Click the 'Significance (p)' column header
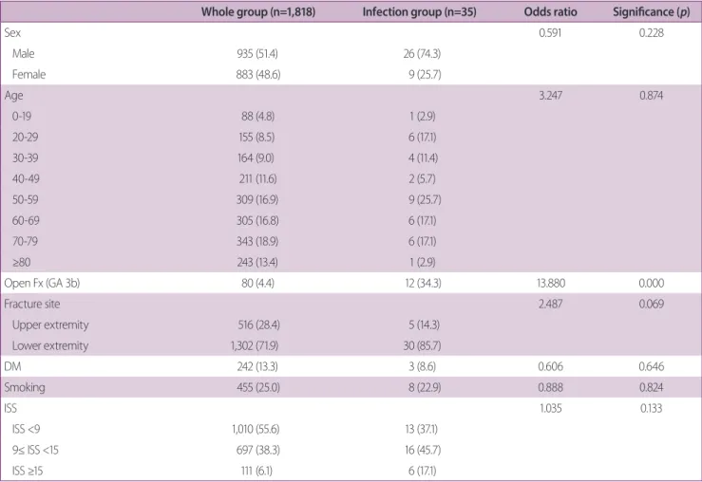Viewport: 702px width, 482px height. point(651,11)
